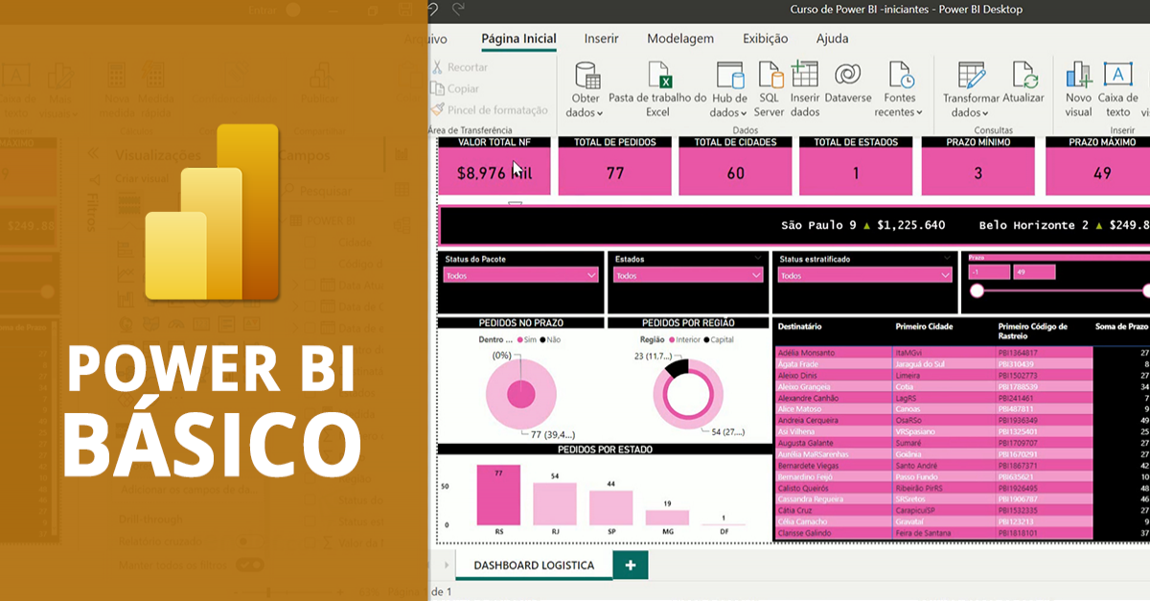This screenshot has height=601, width=1150.
Task: Sort by Primeiro Cidade column header
Action: click(x=926, y=326)
